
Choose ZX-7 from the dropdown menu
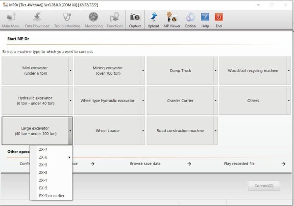click(x=51, y=149)
